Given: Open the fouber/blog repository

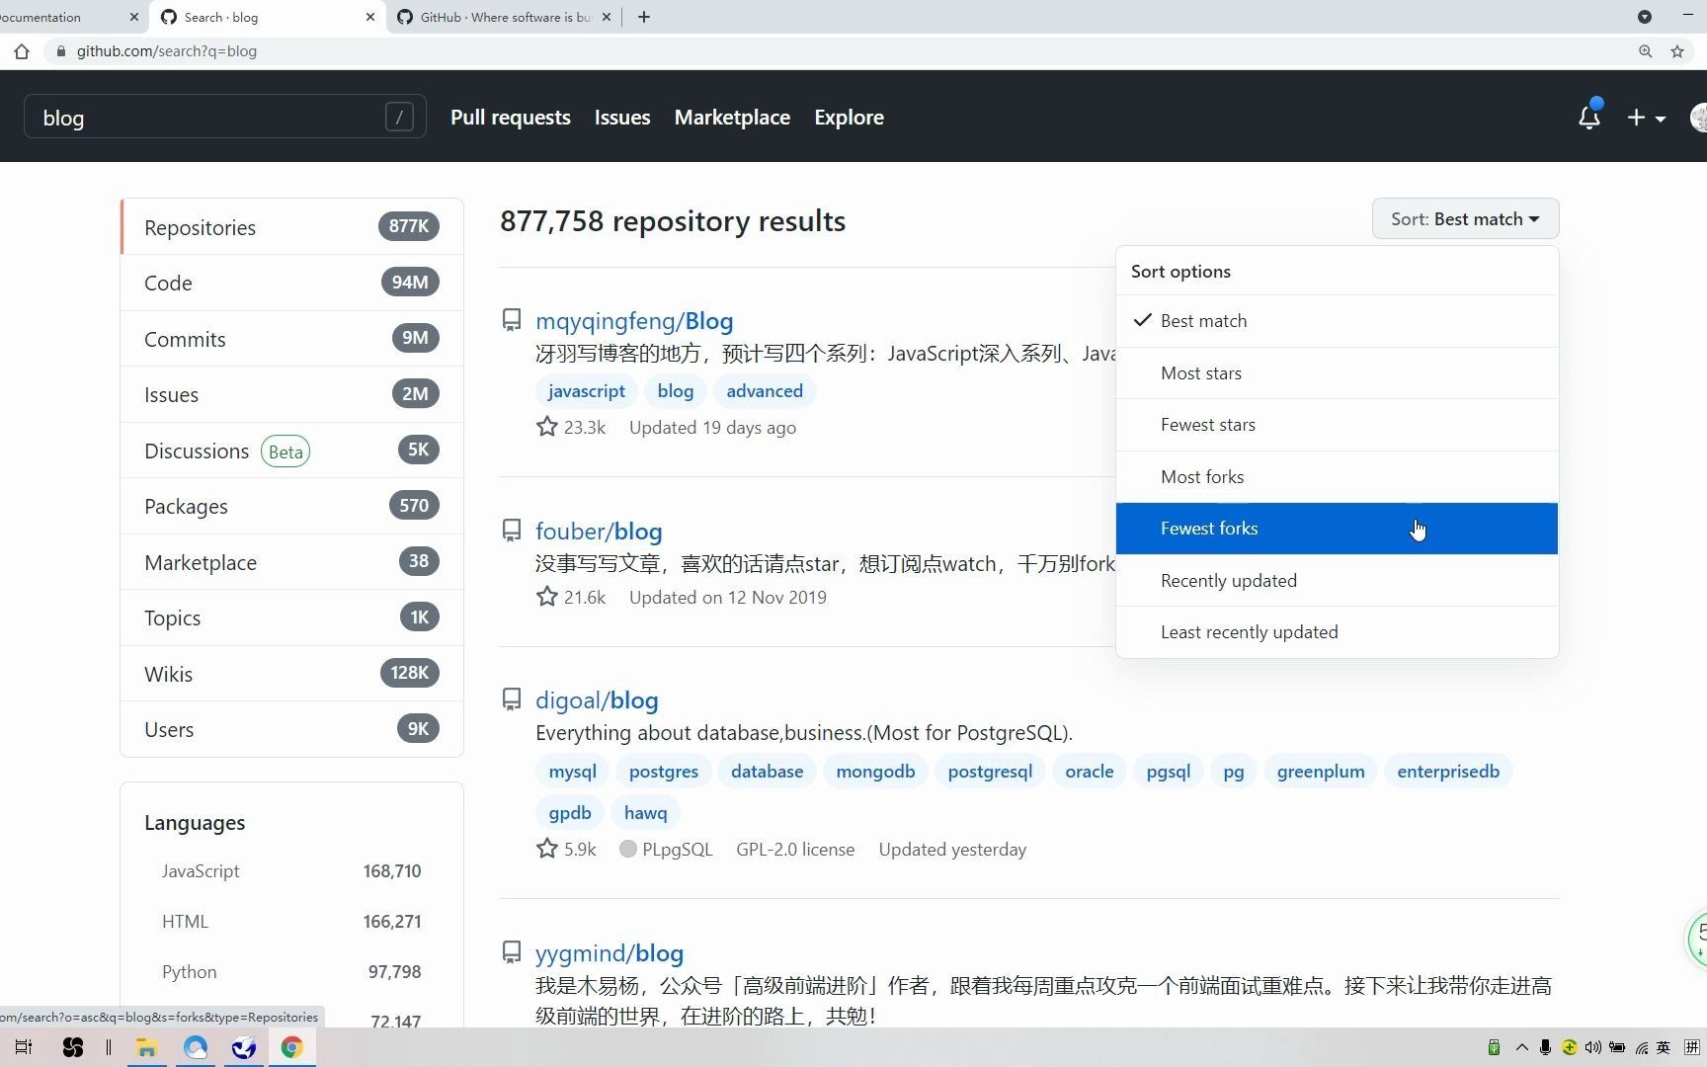Looking at the screenshot, I should click(x=599, y=531).
